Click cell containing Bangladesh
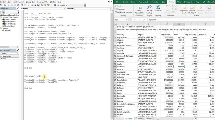This screenshot has width=215, height=120. click(127, 80)
